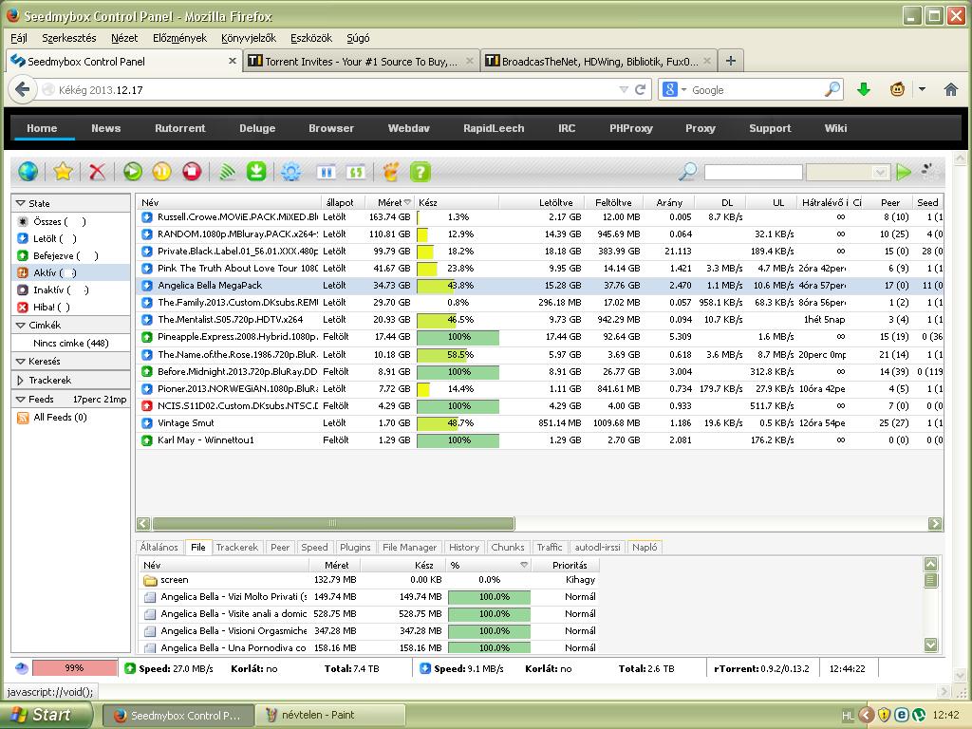Open a new Firefox tab with the plus button
This screenshot has width=972, height=729.
[731, 61]
